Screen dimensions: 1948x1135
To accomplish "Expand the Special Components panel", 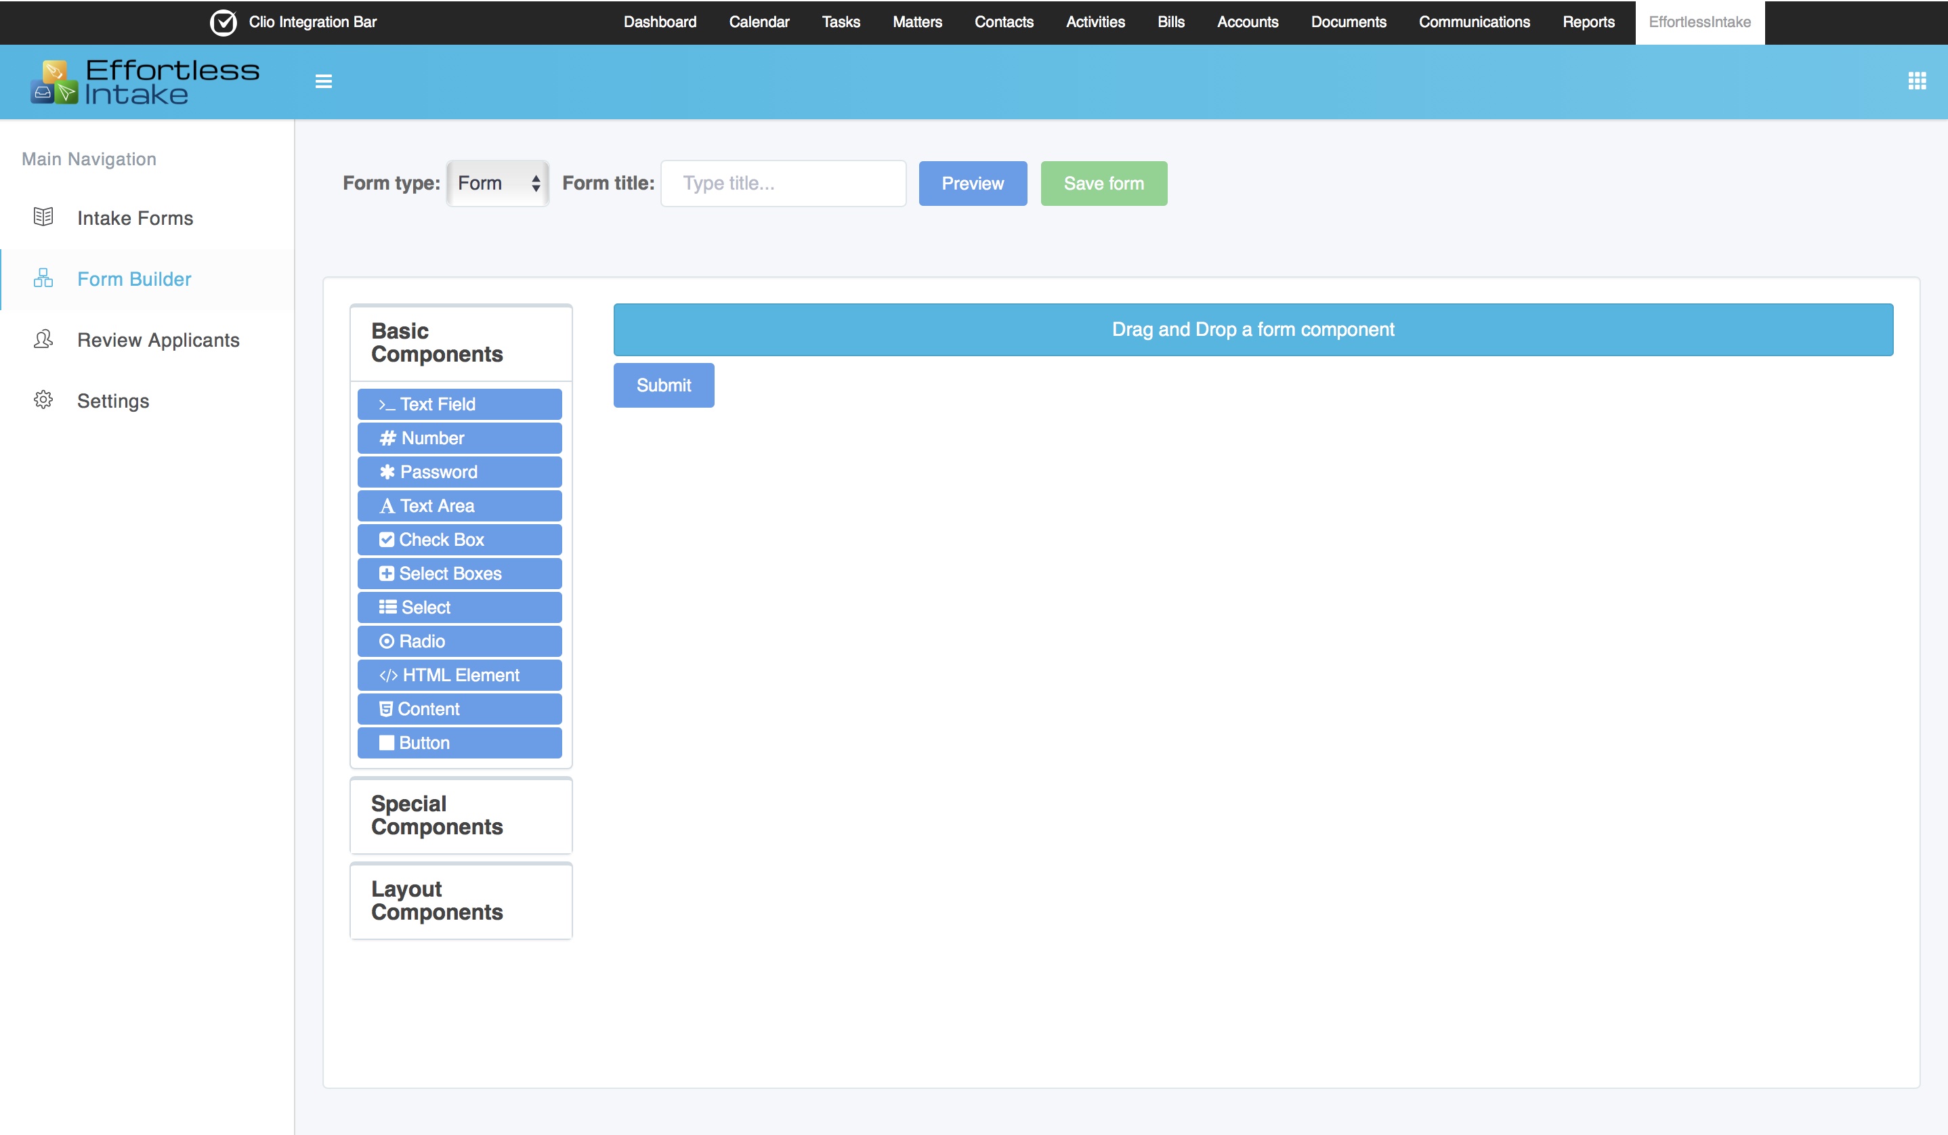I will click(x=461, y=815).
